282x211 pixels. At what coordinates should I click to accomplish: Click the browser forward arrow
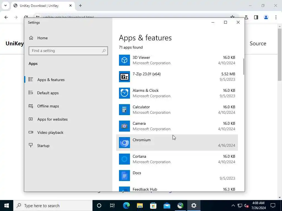coord(16,17)
